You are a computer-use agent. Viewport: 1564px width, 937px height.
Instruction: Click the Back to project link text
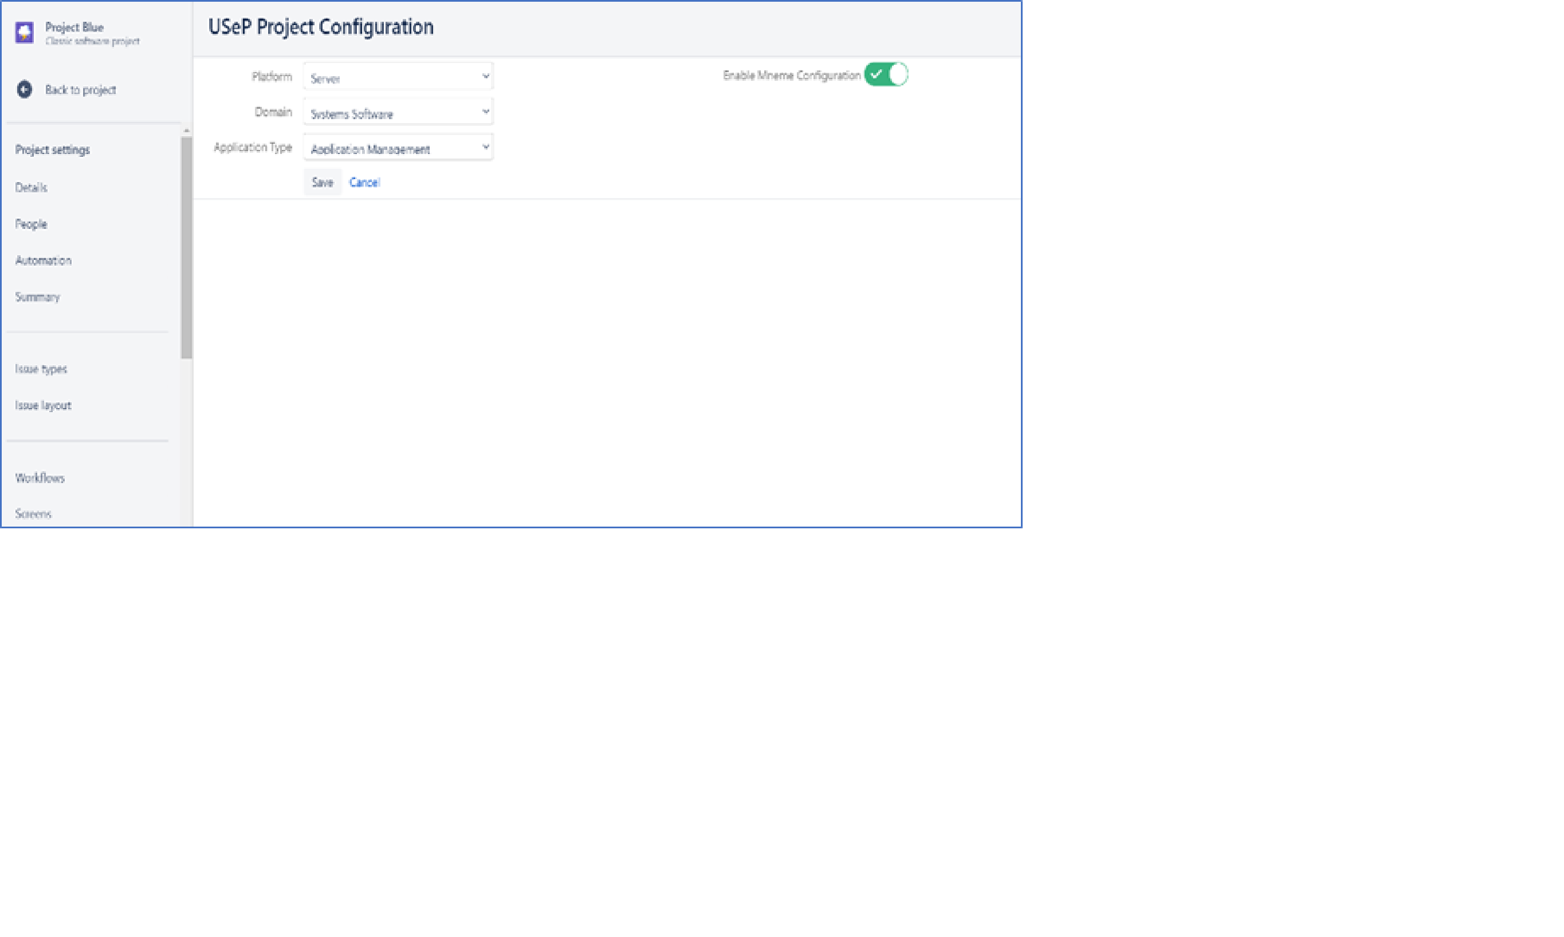click(80, 90)
